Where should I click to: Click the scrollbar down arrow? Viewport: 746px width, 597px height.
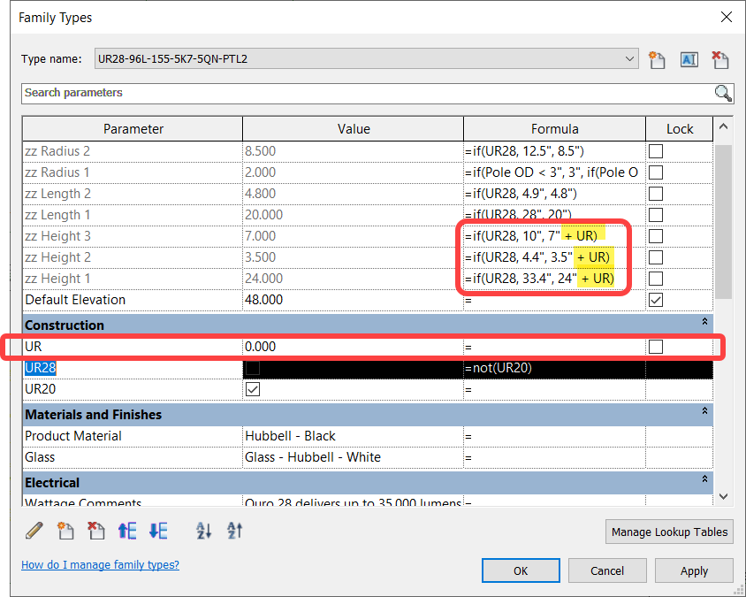point(723,497)
